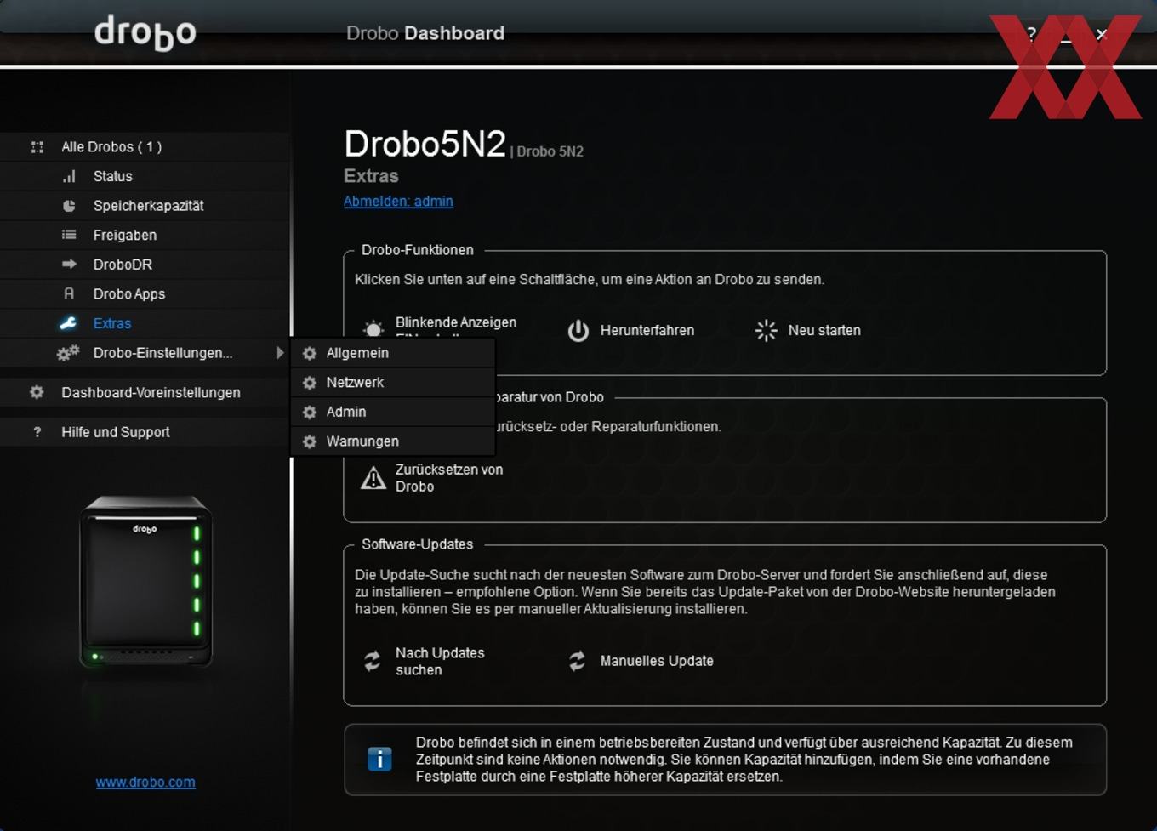Image resolution: width=1157 pixels, height=831 pixels.
Task: Select the Extras sidebar entry
Action: click(x=145, y=323)
